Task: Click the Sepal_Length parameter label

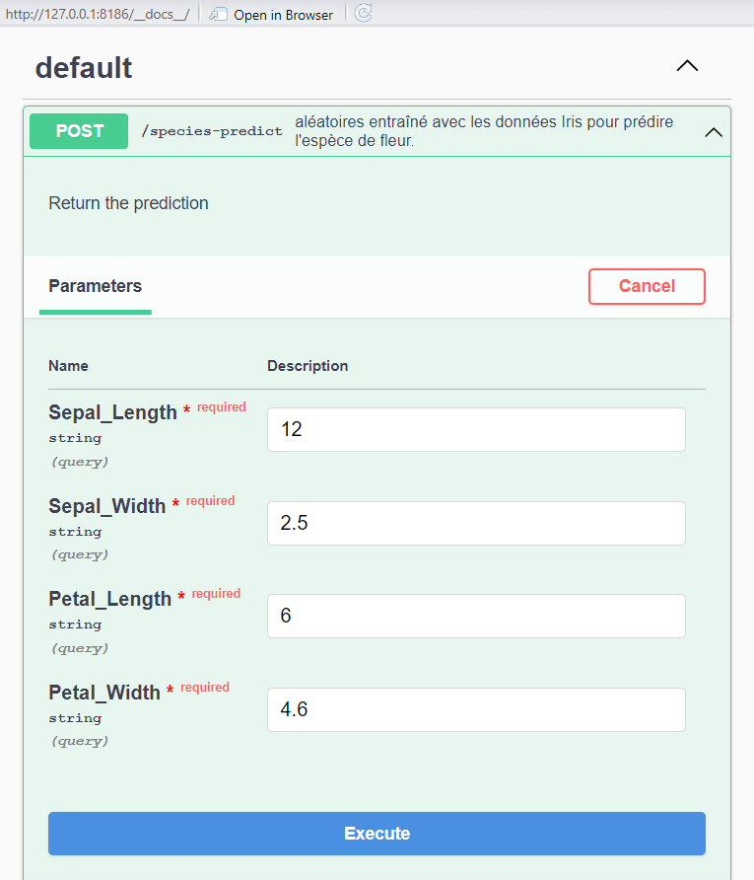Action: click(x=112, y=412)
